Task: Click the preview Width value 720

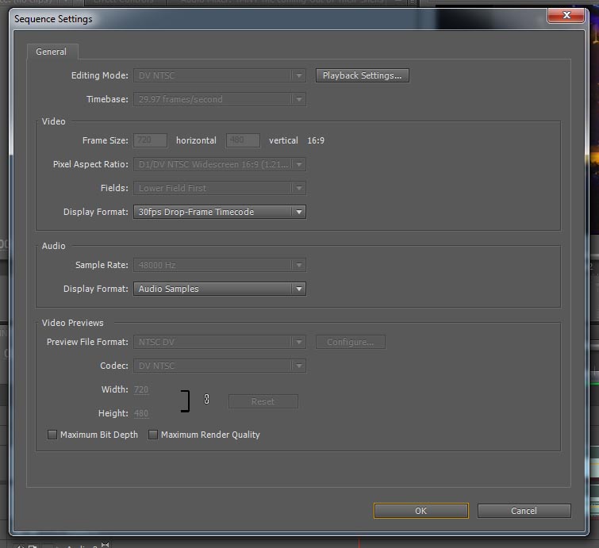Action: pyautogui.click(x=141, y=389)
